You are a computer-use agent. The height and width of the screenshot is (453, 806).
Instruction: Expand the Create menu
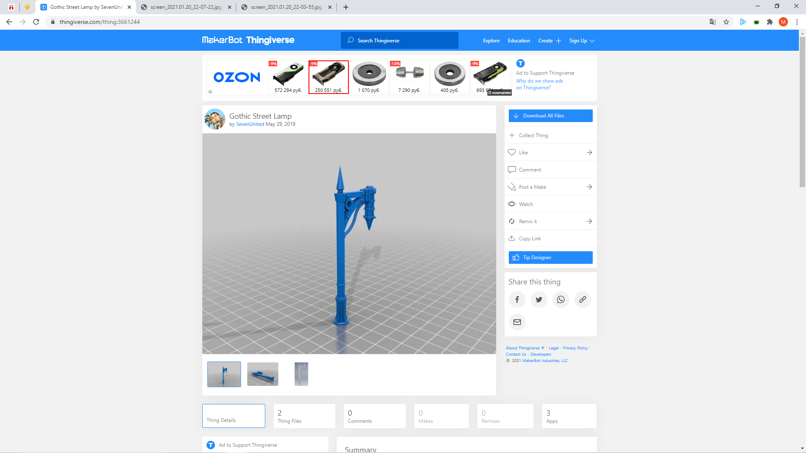pyautogui.click(x=549, y=41)
